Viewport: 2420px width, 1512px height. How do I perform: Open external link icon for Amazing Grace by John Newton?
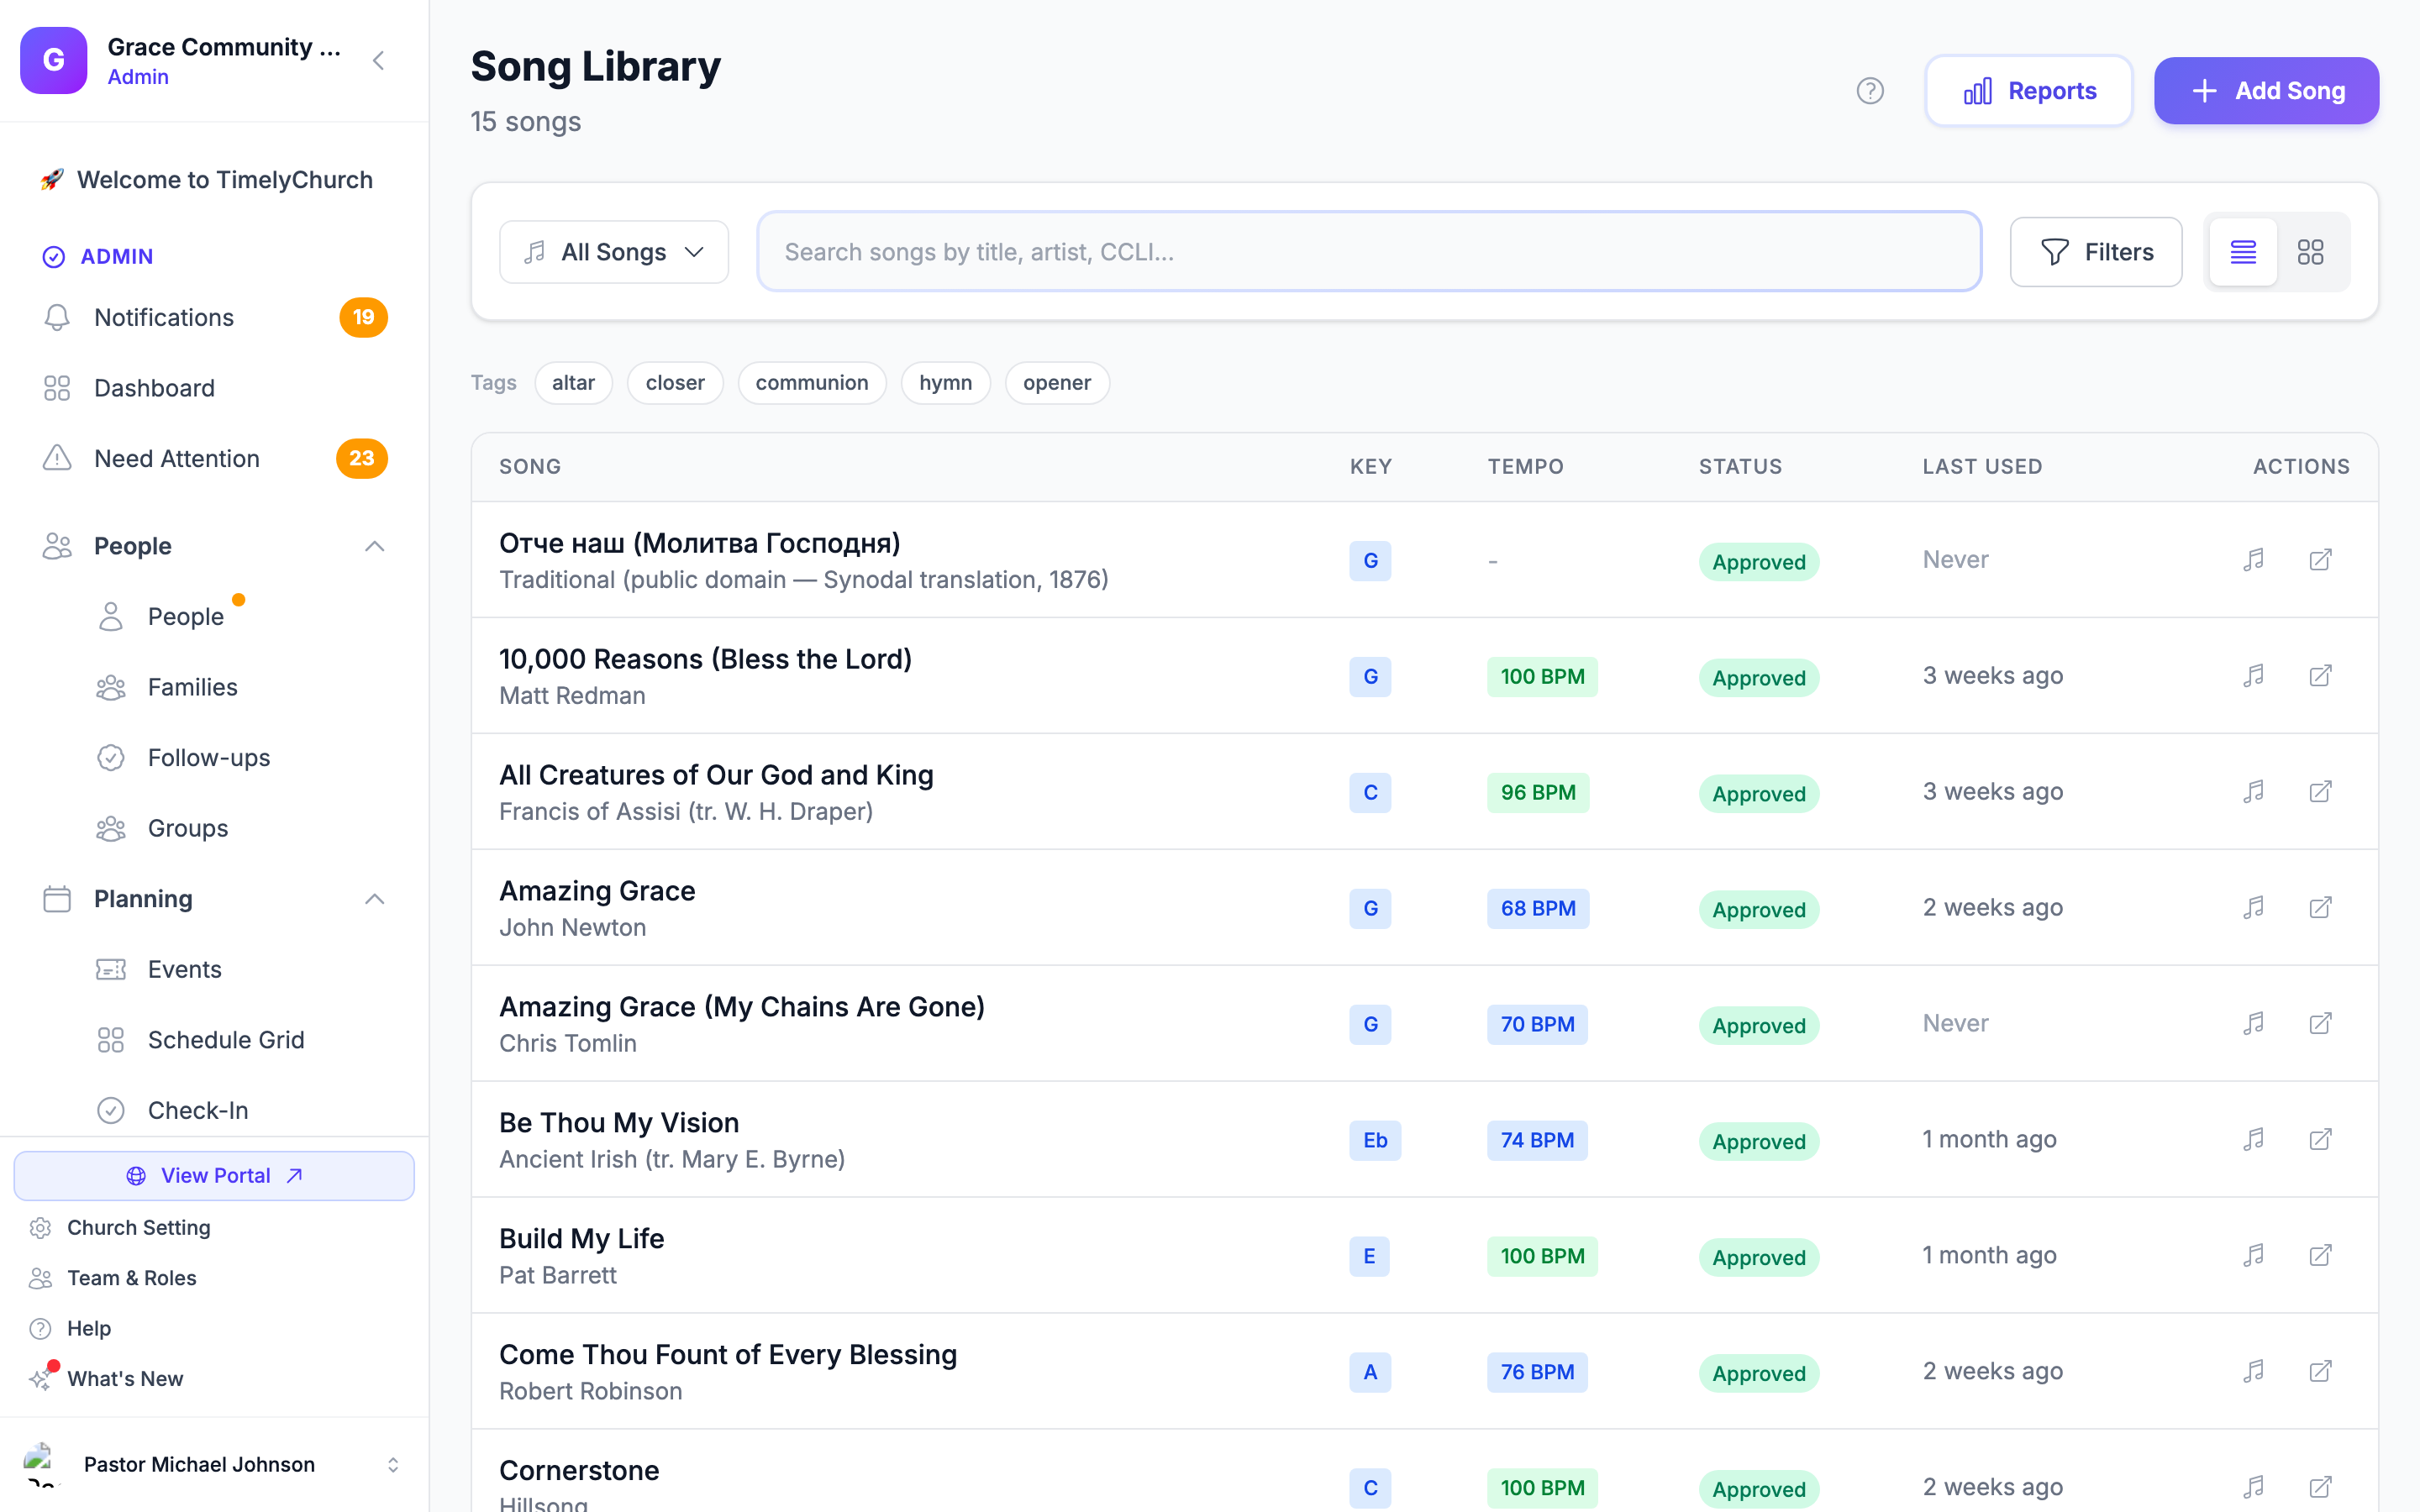(x=2320, y=907)
